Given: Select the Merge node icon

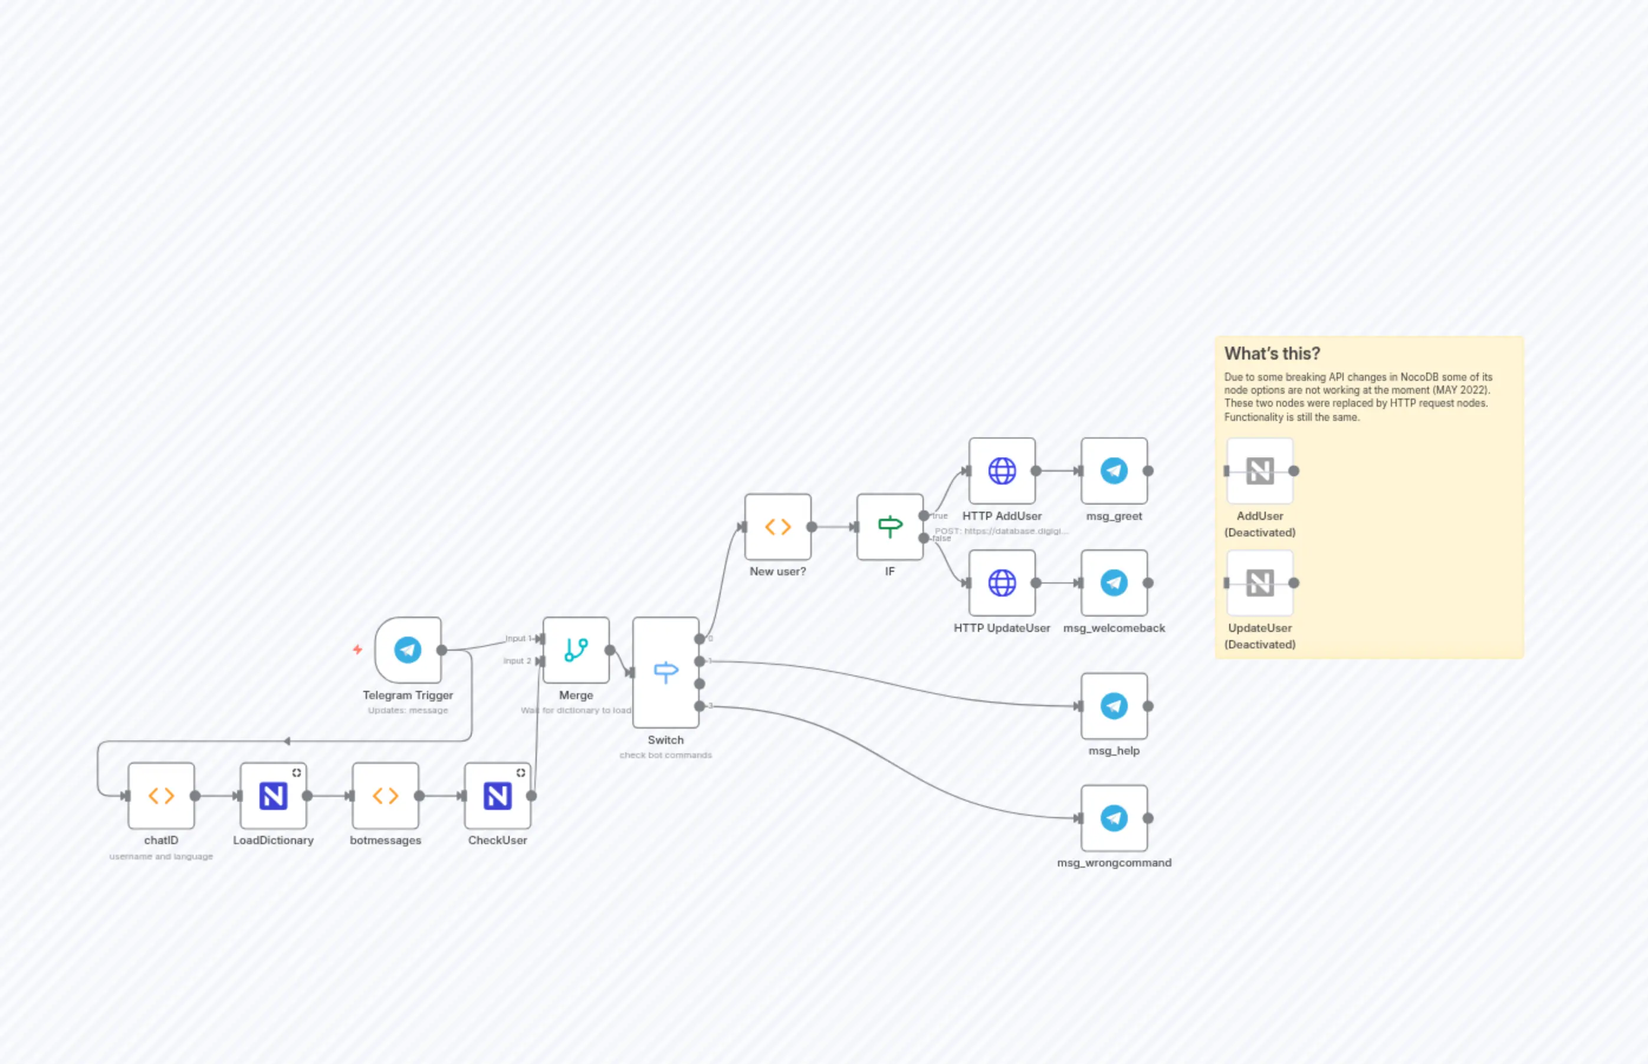Looking at the screenshot, I should (x=575, y=650).
